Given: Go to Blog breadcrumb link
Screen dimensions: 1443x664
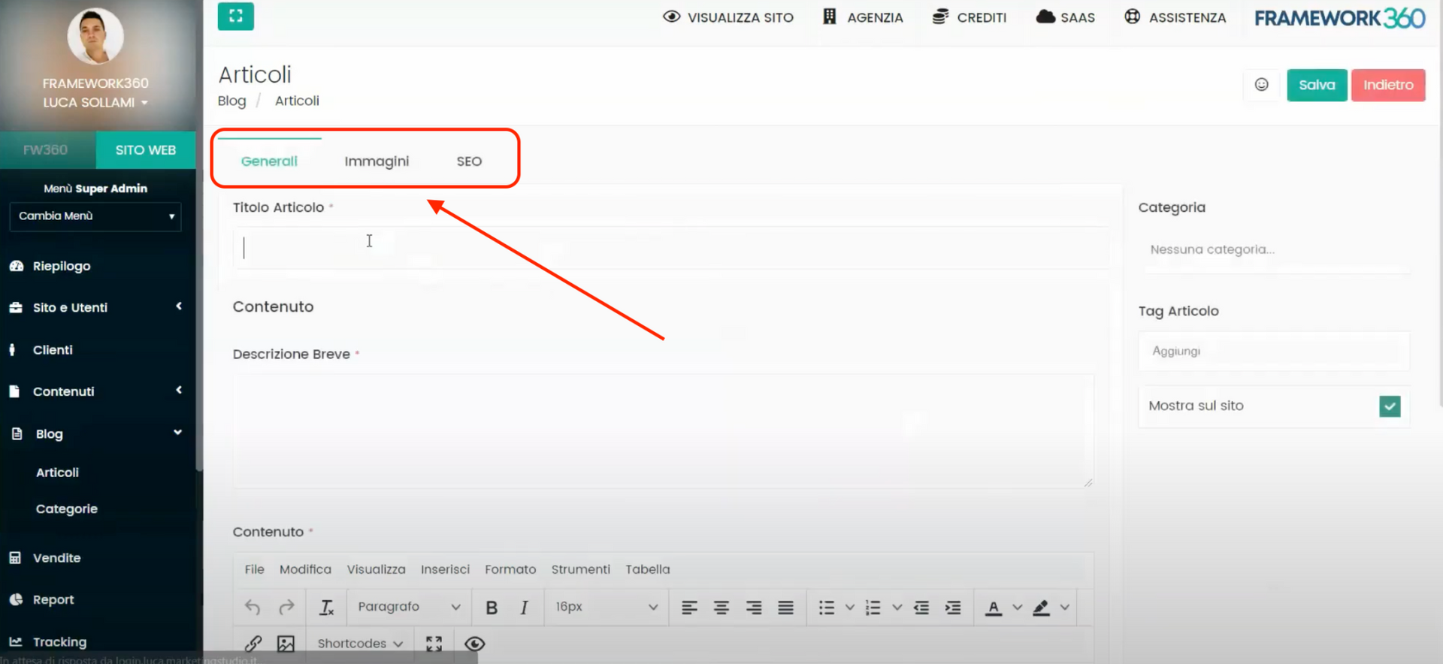Looking at the screenshot, I should point(231,101).
